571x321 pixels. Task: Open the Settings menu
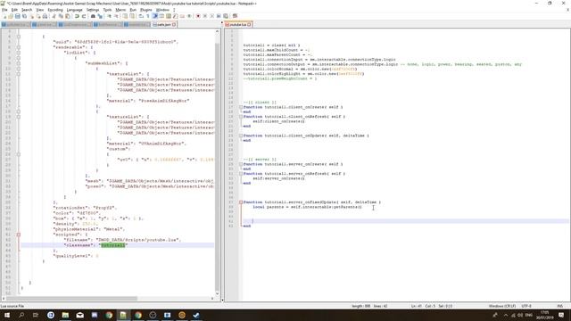pyautogui.click(x=93, y=10)
